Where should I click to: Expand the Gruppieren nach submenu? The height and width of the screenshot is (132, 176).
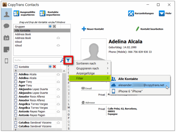point(90,68)
